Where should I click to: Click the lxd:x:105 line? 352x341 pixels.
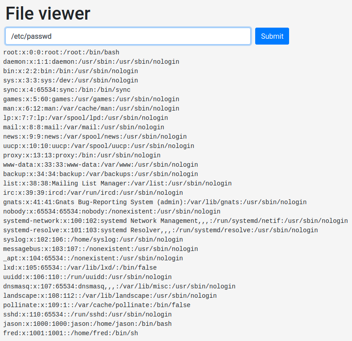[80, 267]
